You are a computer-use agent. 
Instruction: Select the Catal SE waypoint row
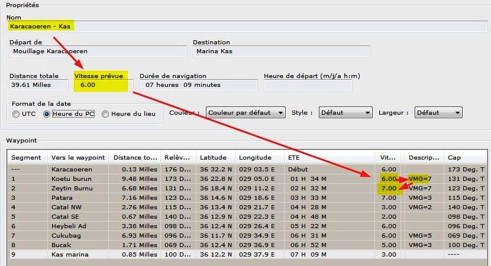coord(247,216)
